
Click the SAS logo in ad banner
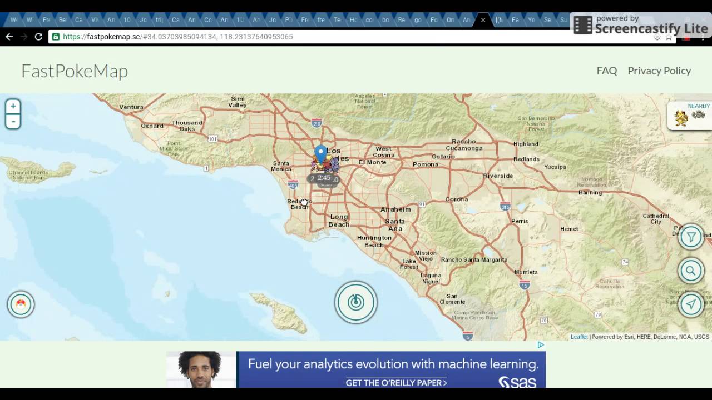(517, 382)
